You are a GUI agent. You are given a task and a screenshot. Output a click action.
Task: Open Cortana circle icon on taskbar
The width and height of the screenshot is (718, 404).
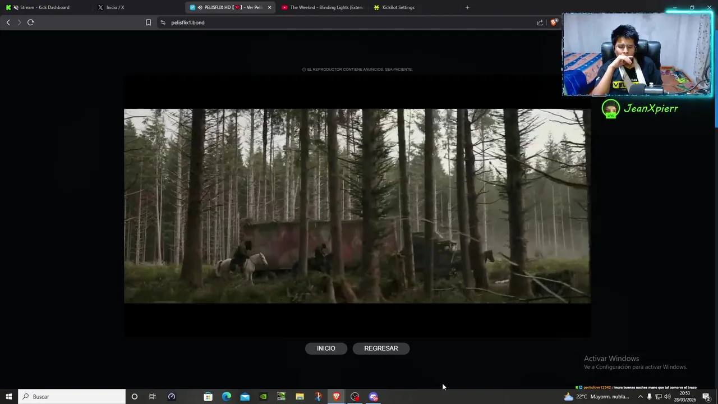134,397
